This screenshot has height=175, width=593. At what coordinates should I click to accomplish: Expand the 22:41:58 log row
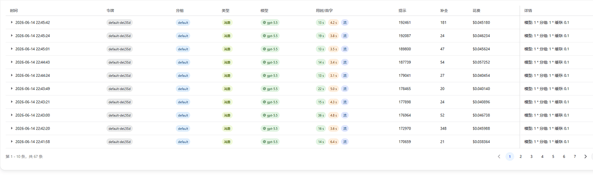point(12,142)
